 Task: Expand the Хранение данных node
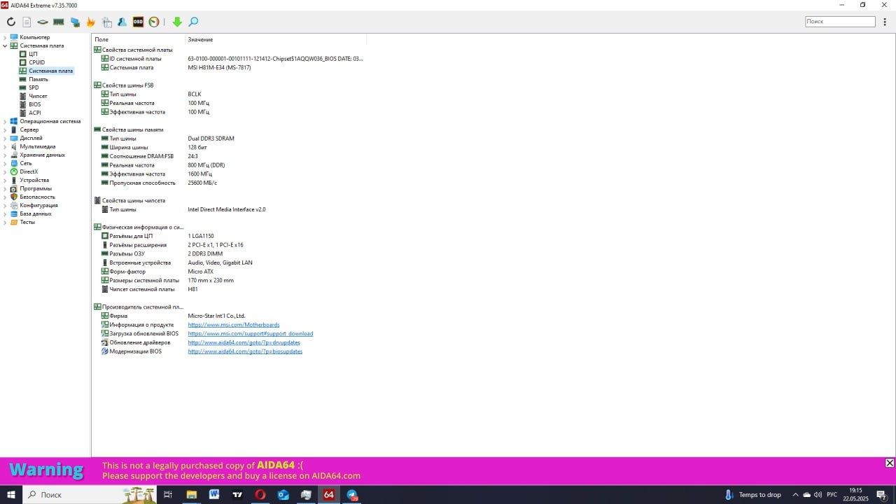pyautogui.click(x=5, y=155)
